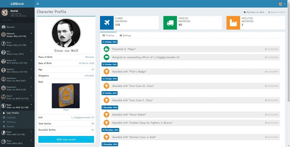The image size is (290, 147).
Task: Expand Kaigun-Taii Shira Shintaro character
Action: click(17, 61)
